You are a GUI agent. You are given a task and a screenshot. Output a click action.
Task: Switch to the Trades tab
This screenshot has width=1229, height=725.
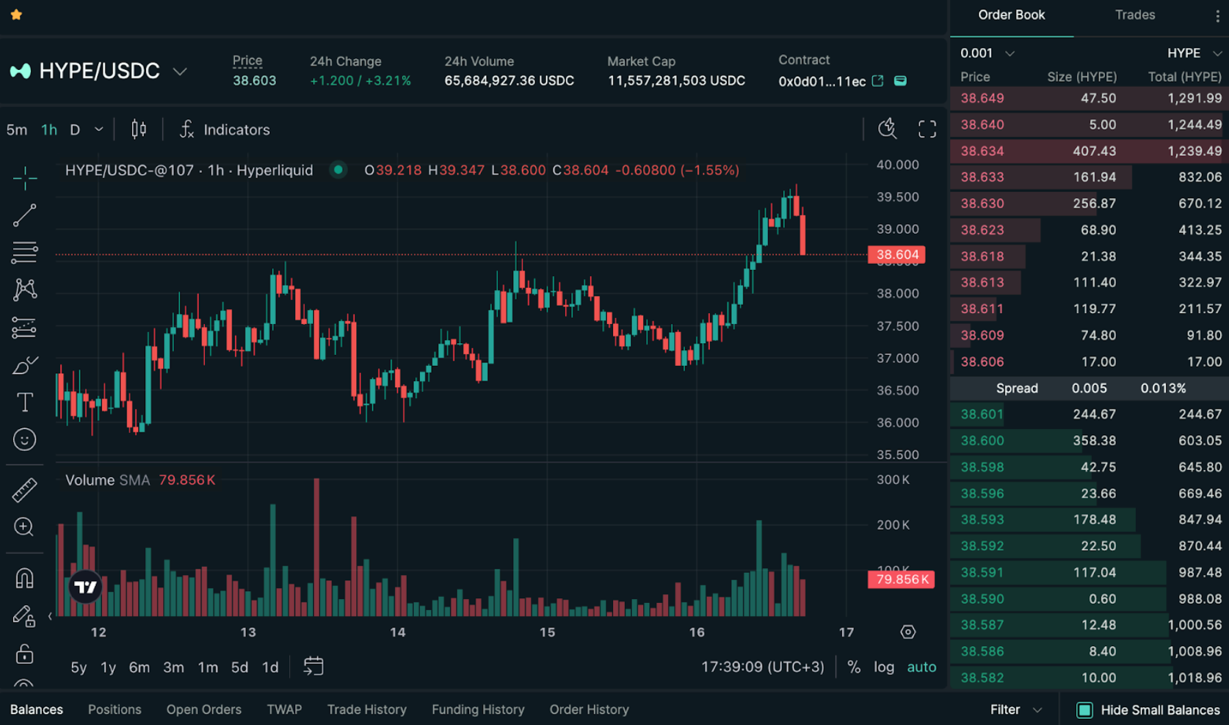pyautogui.click(x=1134, y=14)
